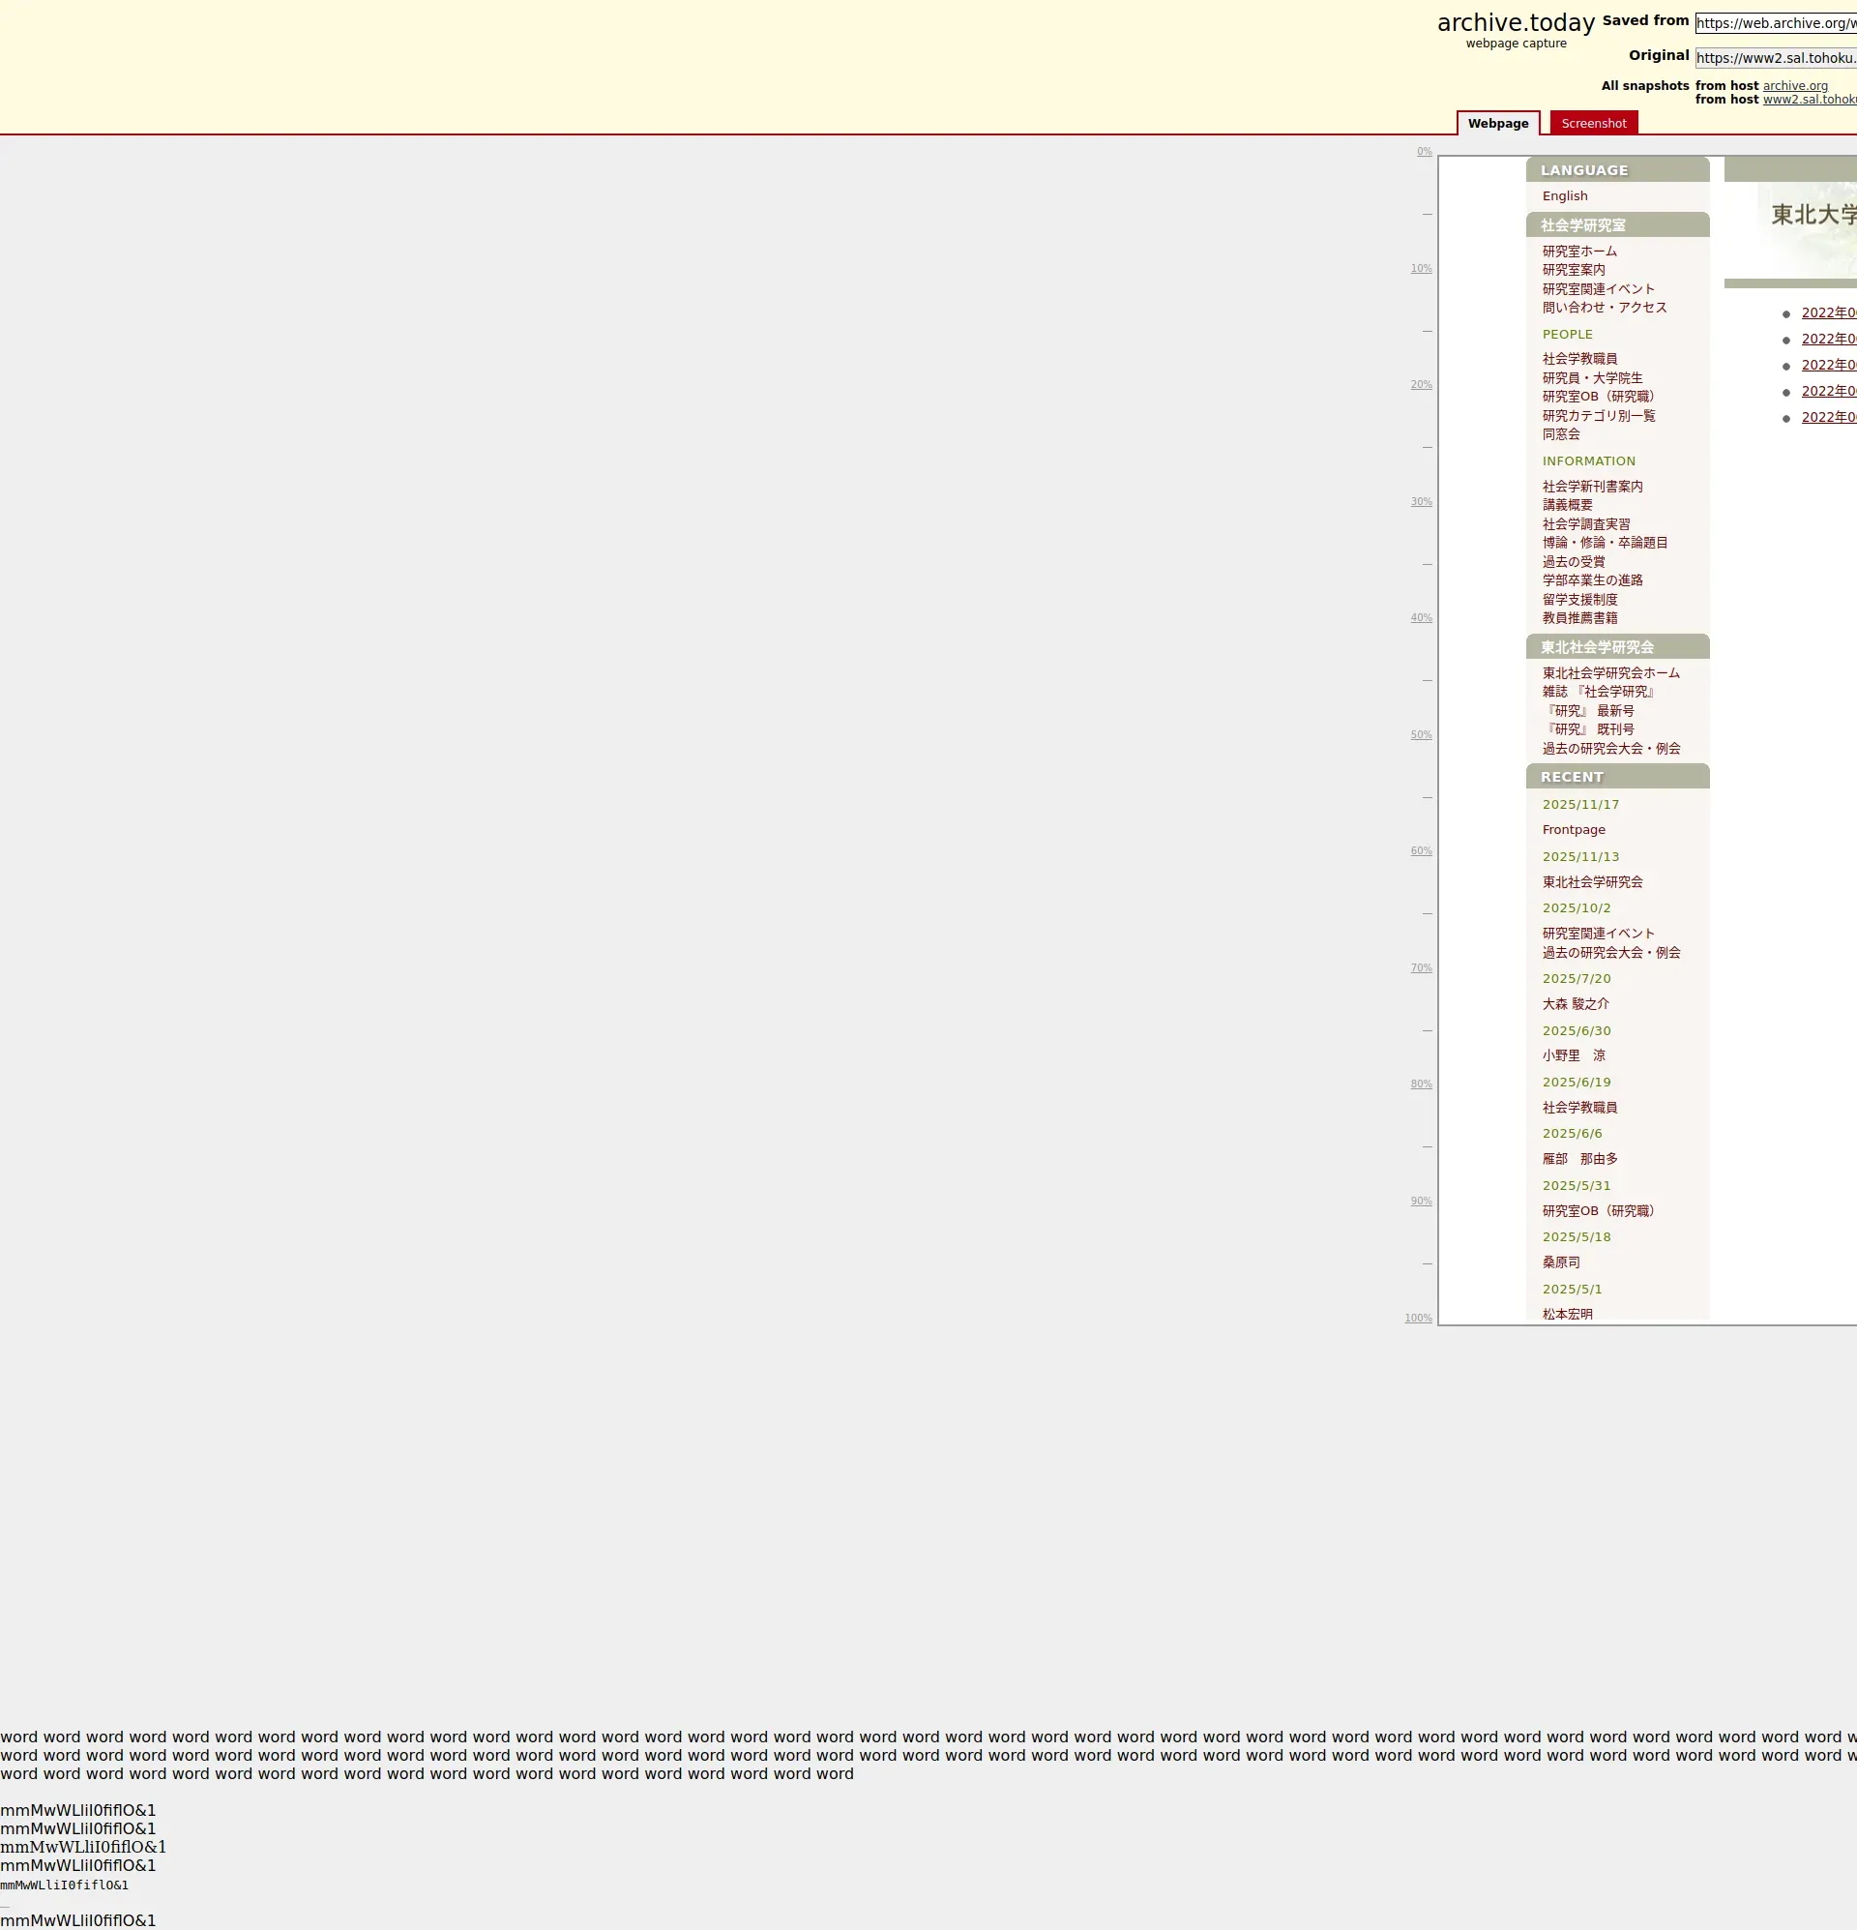This screenshot has height=1930, width=1857.
Task: Jump to 10% scroll marker
Action: [x=1421, y=269]
